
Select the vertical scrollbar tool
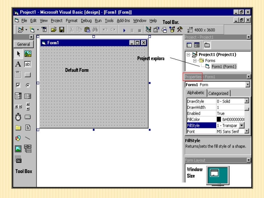[x=28, y=107]
